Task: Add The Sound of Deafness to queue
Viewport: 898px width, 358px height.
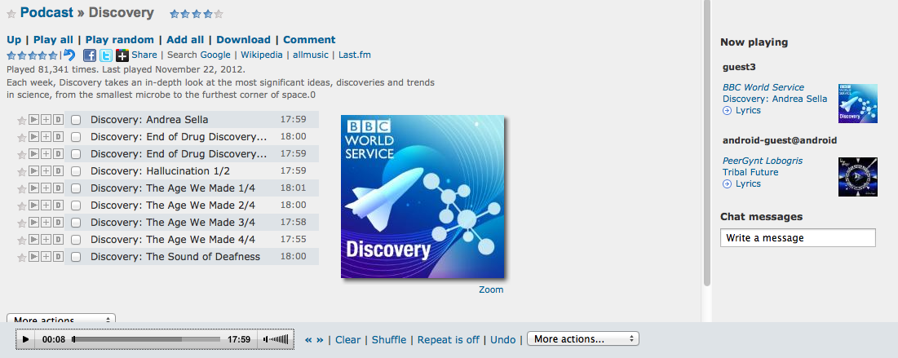Action: (46, 257)
